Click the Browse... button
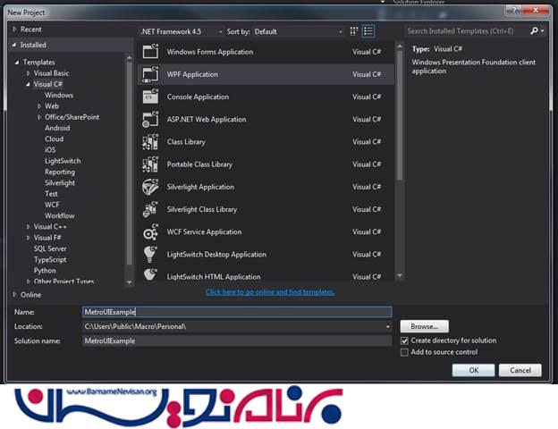The image size is (558, 429). tap(424, 326)
